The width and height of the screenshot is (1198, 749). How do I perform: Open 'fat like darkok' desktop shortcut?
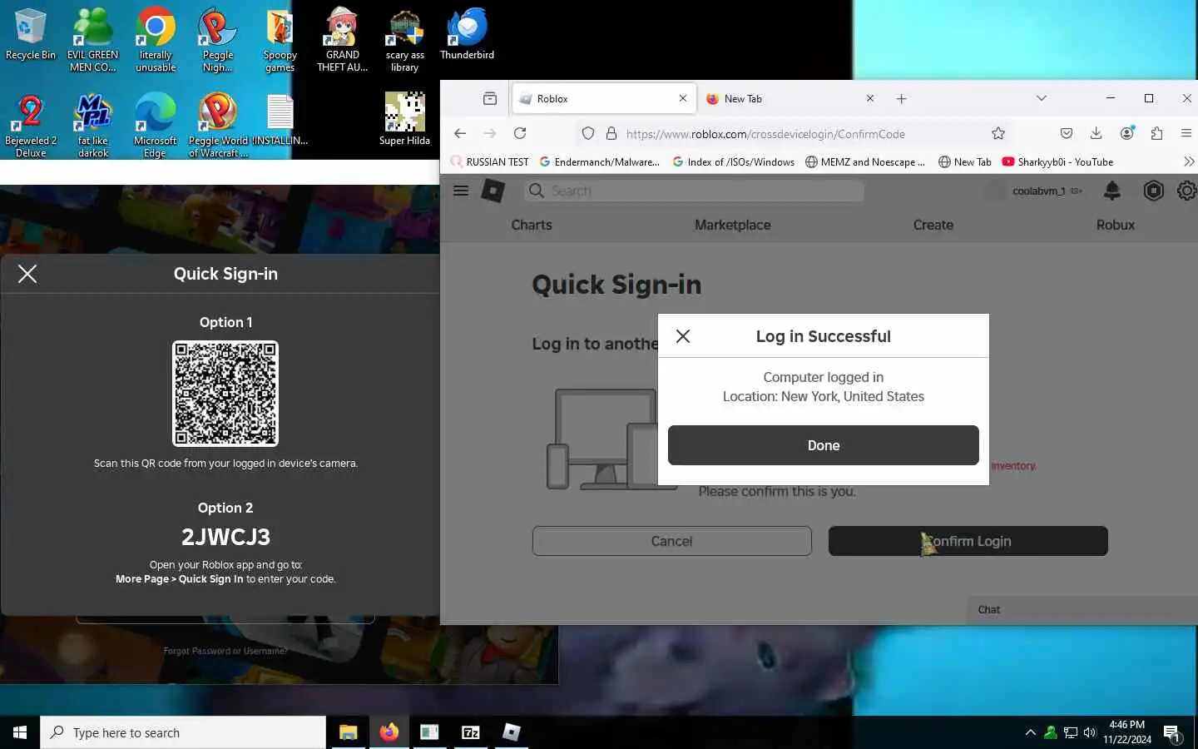[93, 126]
